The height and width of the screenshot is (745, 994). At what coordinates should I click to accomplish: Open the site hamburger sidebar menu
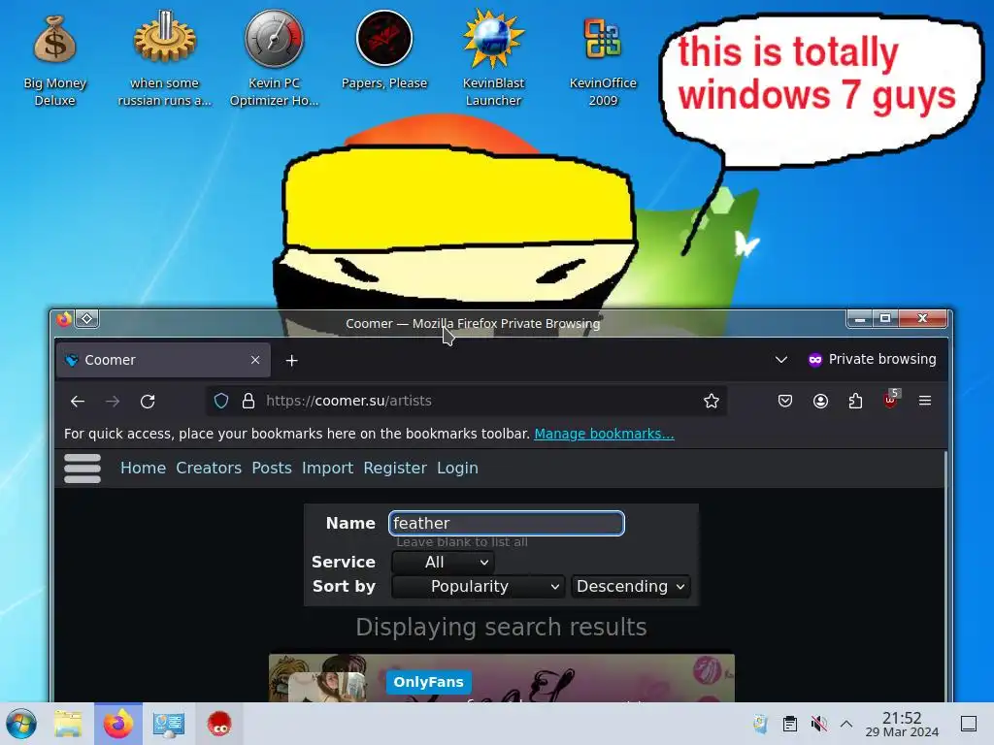[83, 469]
